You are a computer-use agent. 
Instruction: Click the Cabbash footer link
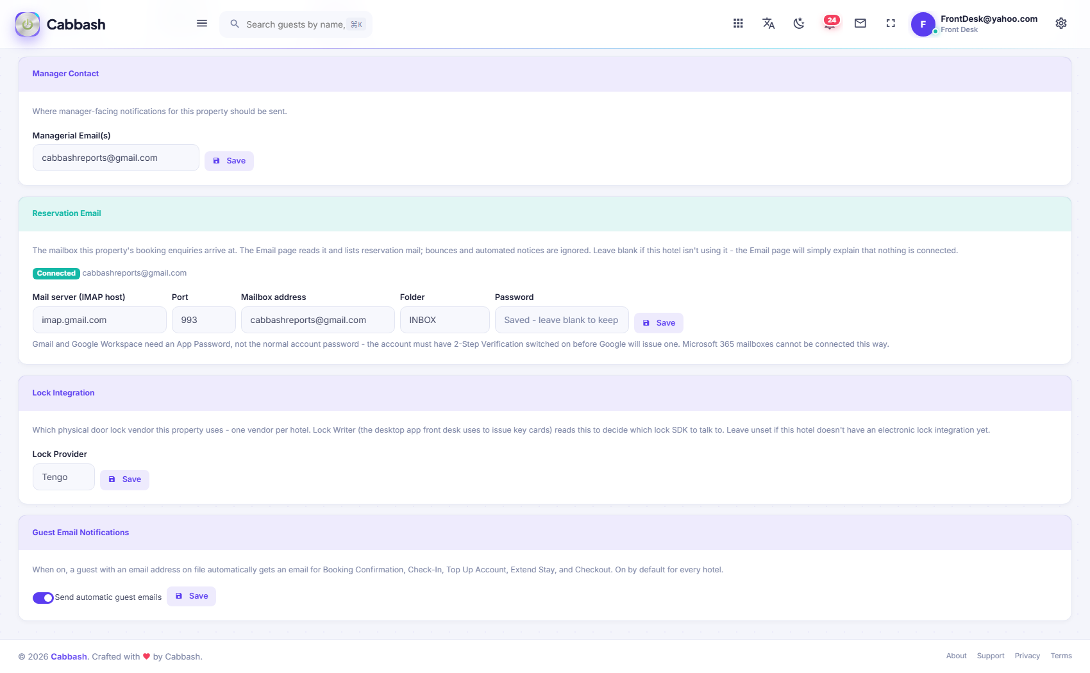coord(69,656)
